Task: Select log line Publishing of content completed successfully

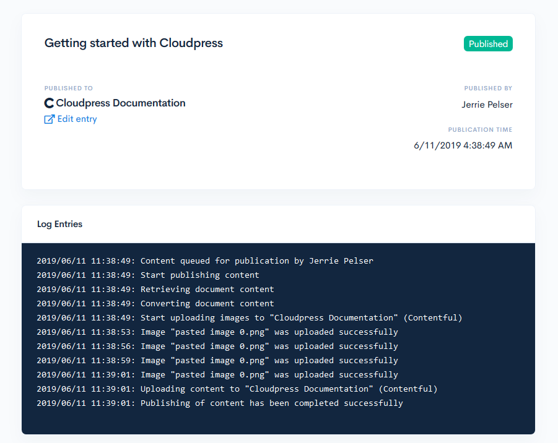Action: click(x=220, y=403)
